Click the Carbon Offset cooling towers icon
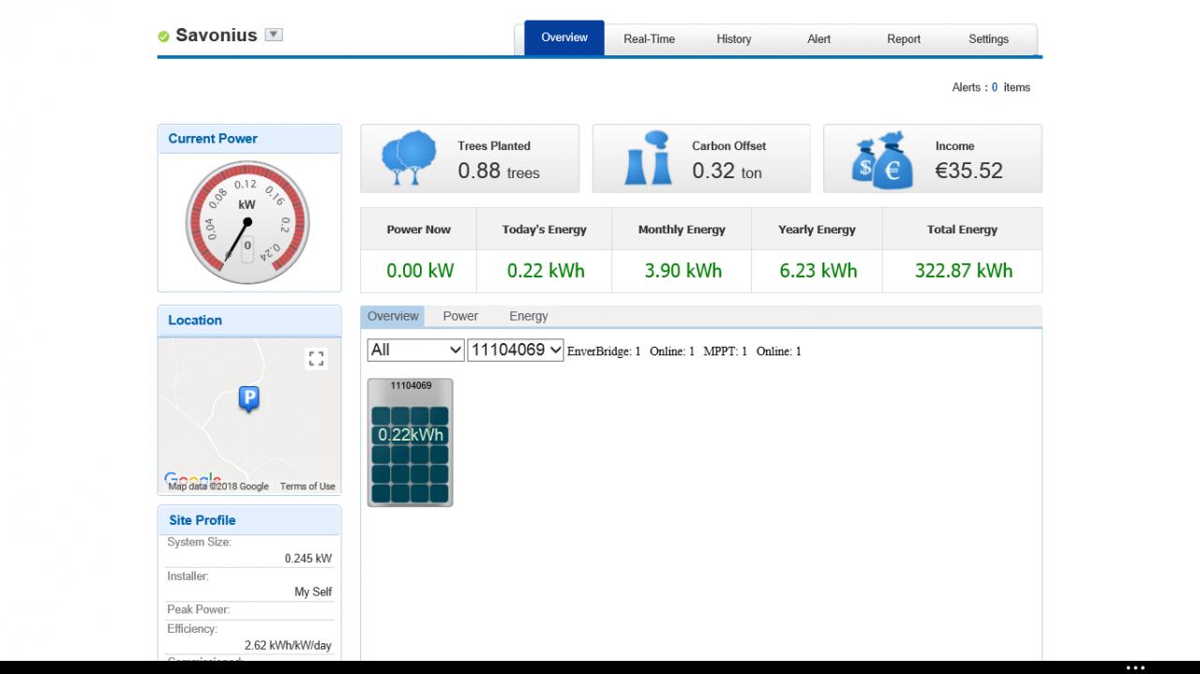 tap(647, 157)
